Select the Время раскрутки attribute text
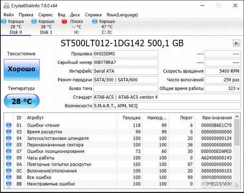Viewport: 244px width, 193px height. click(x=45, y=132)
